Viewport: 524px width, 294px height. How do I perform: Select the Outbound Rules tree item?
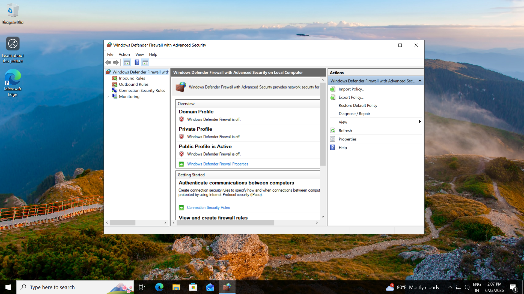[134, 84]
